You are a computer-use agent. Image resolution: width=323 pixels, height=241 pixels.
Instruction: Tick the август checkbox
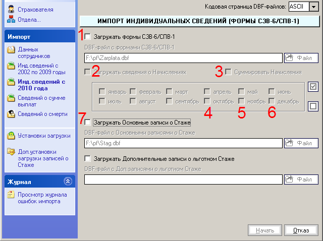[133, 101]
